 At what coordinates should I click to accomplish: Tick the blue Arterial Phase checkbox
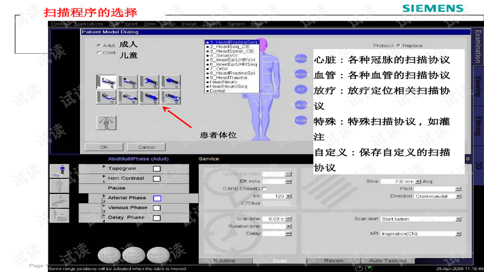tap(157, 198)
